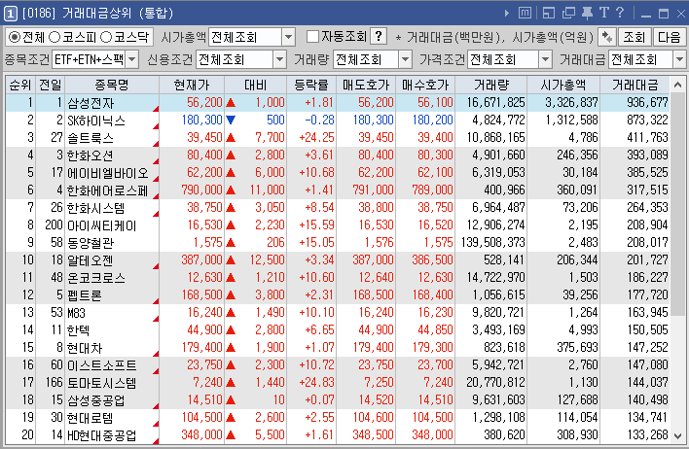Select the 한화오션 stock name

[91, 155]
